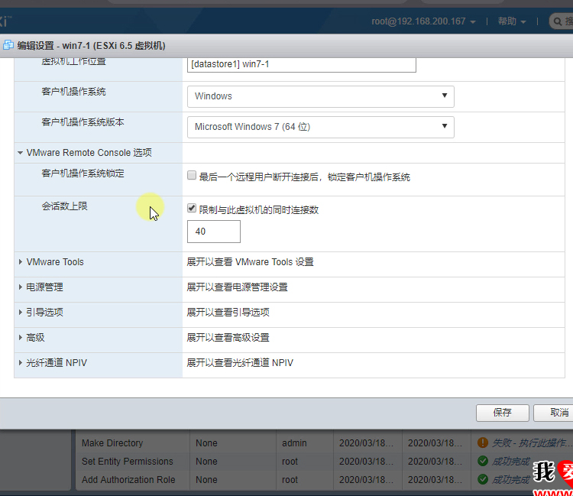Click the 客户机操作系统版本 label
The width and height of the screenshot is (573, 496).
click(83, 122)
